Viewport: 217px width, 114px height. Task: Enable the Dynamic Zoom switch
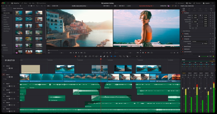click(182, 36)
